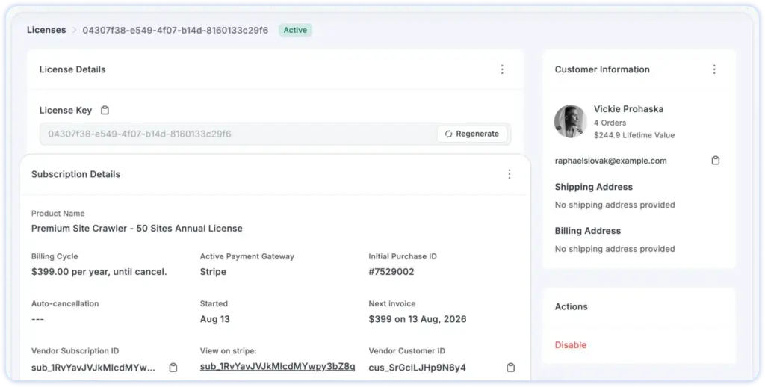Image resolution: width=765 pixels, height=387 pixels.
Task: Copy the License Key with the clipboard icon
Action: point(105,111)
